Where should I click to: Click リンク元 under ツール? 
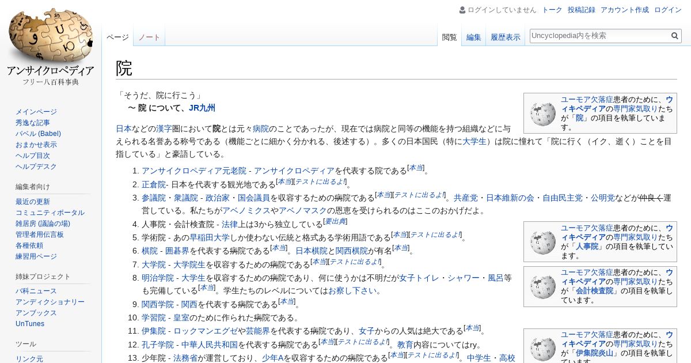coord(29,359)
